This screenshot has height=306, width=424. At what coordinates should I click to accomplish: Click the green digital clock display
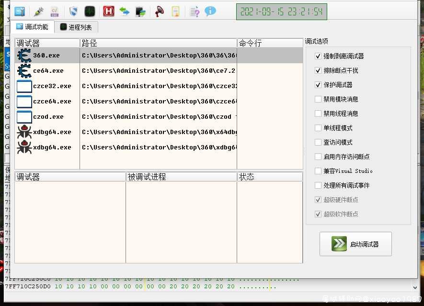(x=282, y=11)
